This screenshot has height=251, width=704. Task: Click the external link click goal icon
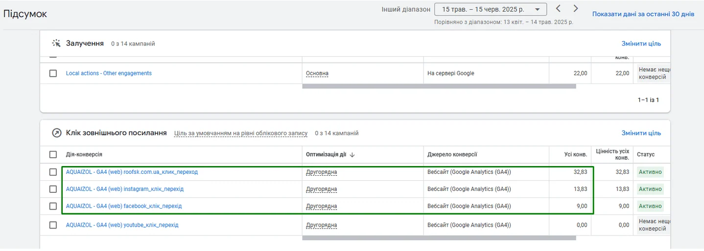click(56, 133)
